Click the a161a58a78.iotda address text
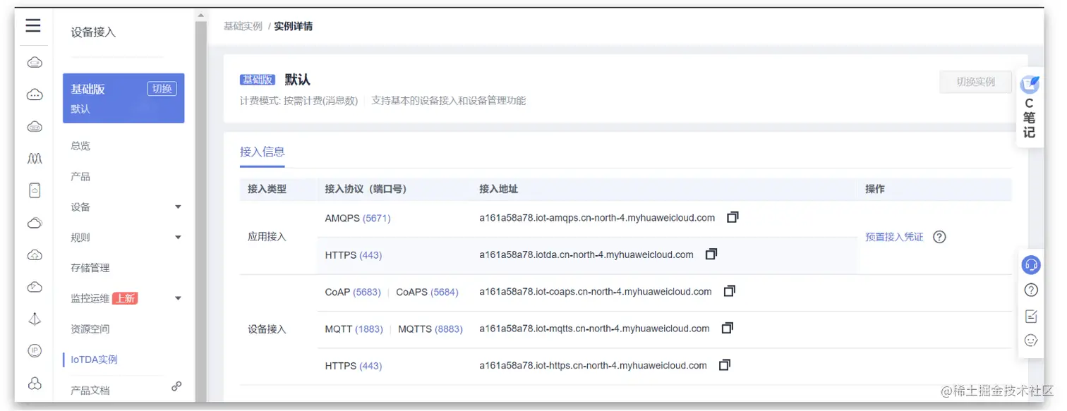The width and height of the screenshot is (1067, 411). tap(586, 254)
